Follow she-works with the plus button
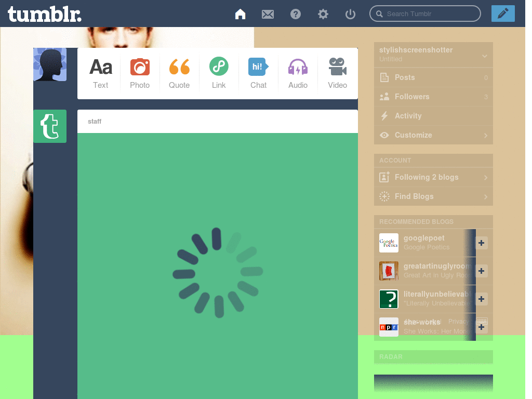The width and height of the screenshot is (532, 399). coord(481,327)
